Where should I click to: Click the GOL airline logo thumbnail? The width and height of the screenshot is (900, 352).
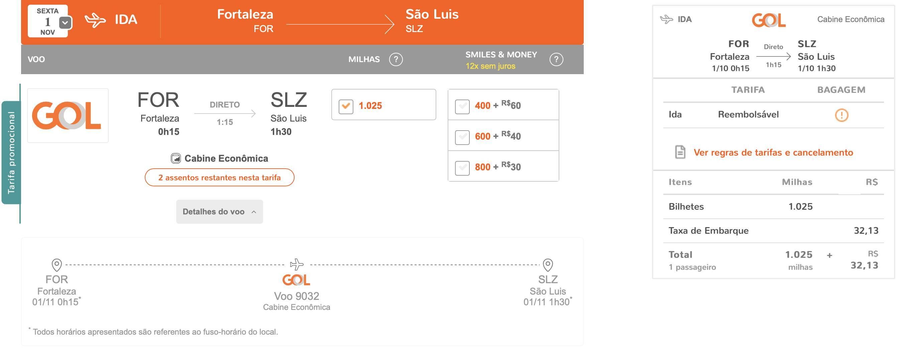point(68,116)
